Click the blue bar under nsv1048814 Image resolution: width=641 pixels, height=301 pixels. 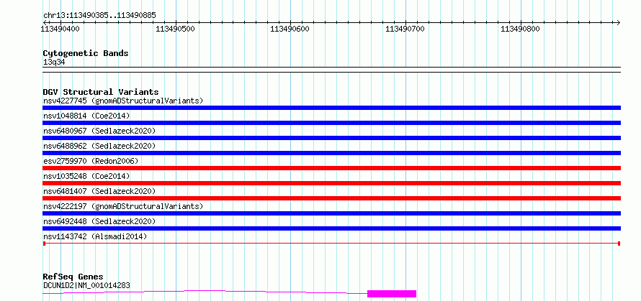click(331, 123)
